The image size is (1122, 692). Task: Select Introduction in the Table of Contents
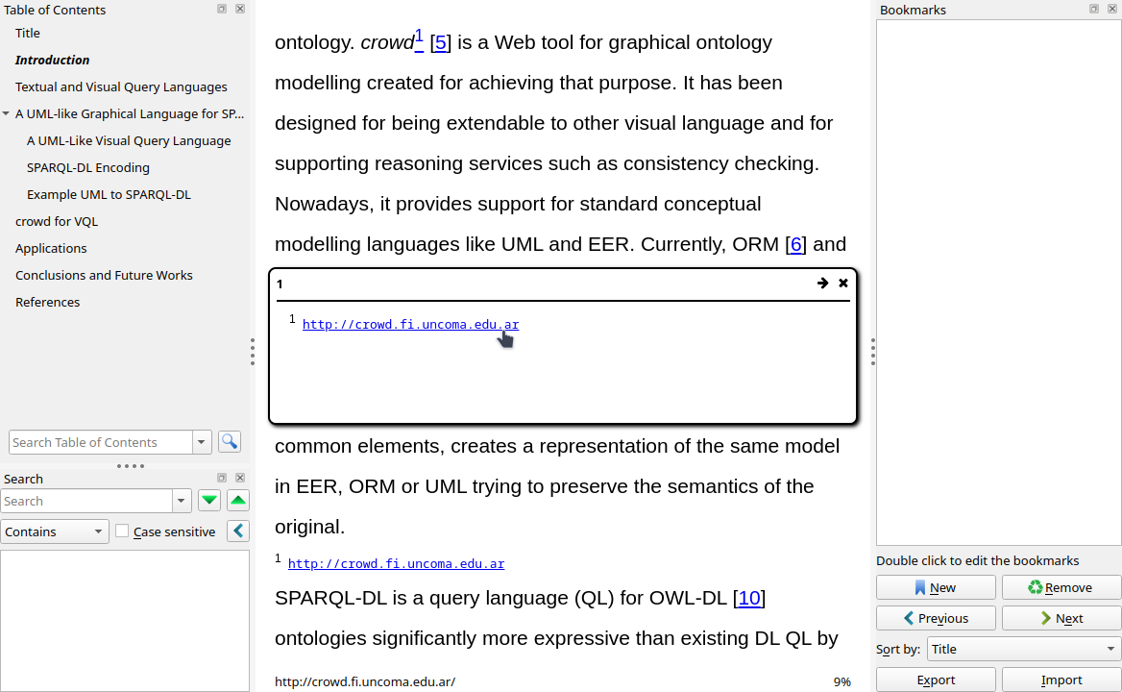[51, 60]
